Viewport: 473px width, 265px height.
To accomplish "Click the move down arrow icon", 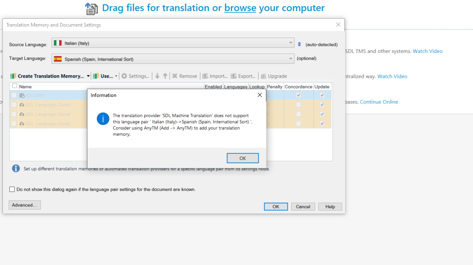I will [157, 76].
